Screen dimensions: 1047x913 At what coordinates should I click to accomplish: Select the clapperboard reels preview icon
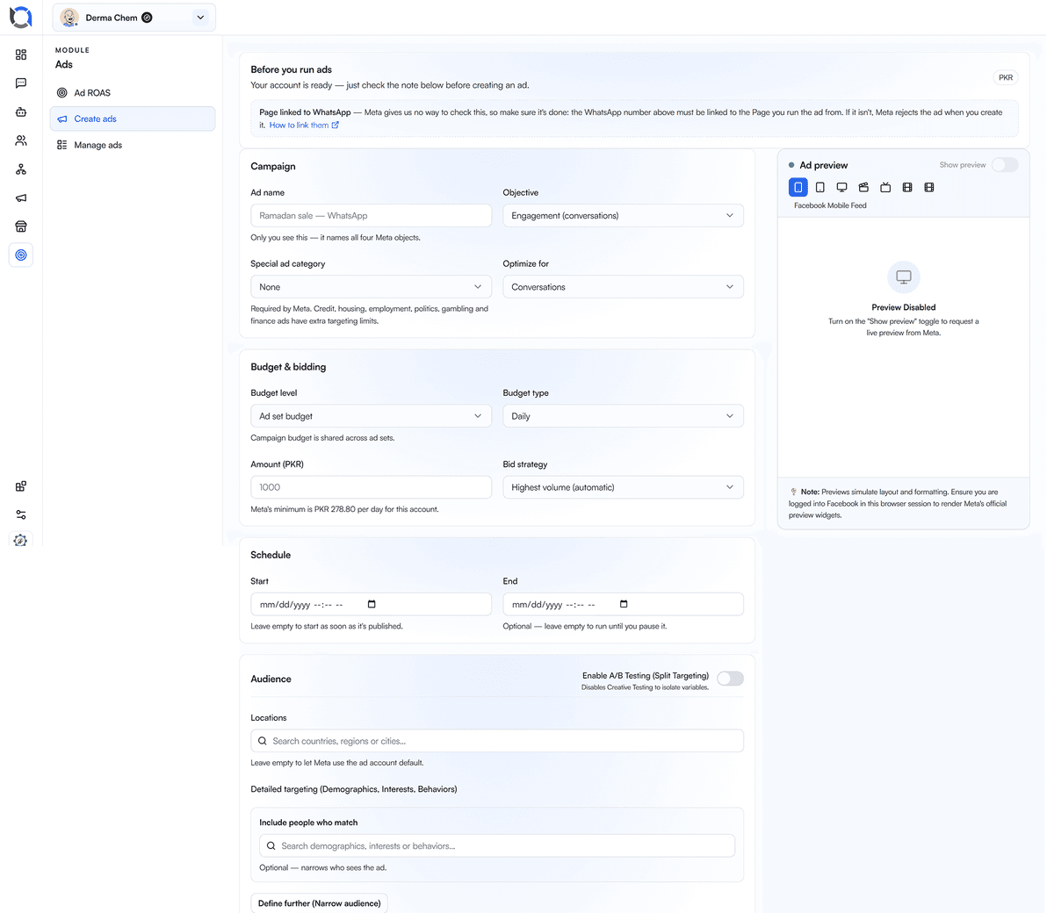click(x=863, y=188)
